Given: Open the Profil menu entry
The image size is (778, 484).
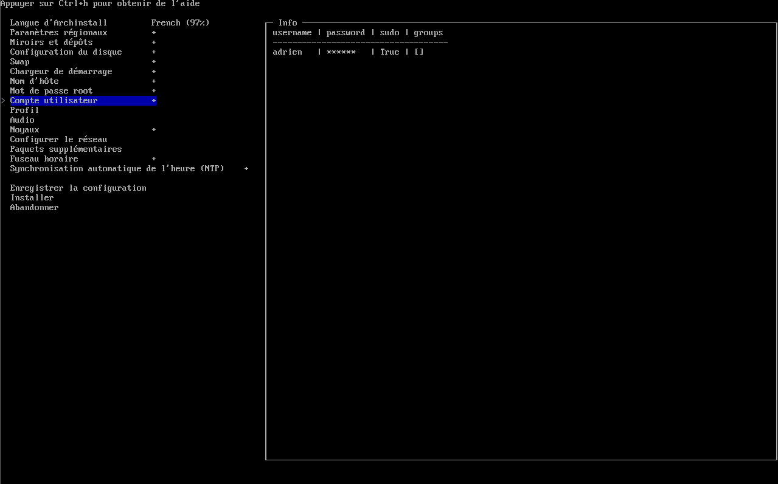Looking at the screenshot, I should [24, 110].
